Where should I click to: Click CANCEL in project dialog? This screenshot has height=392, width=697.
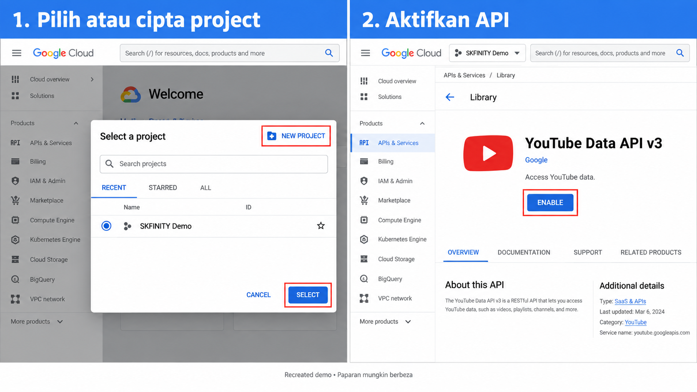click(x=258, y=295)
